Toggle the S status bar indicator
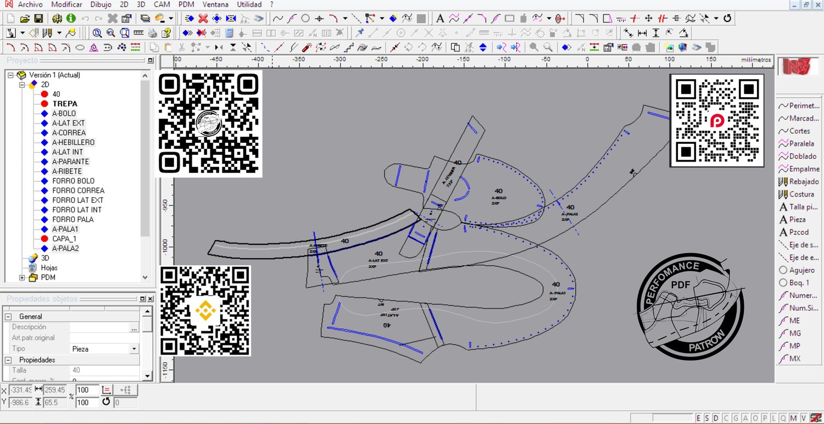Screen dimensions: 824x424 [706, 419]
